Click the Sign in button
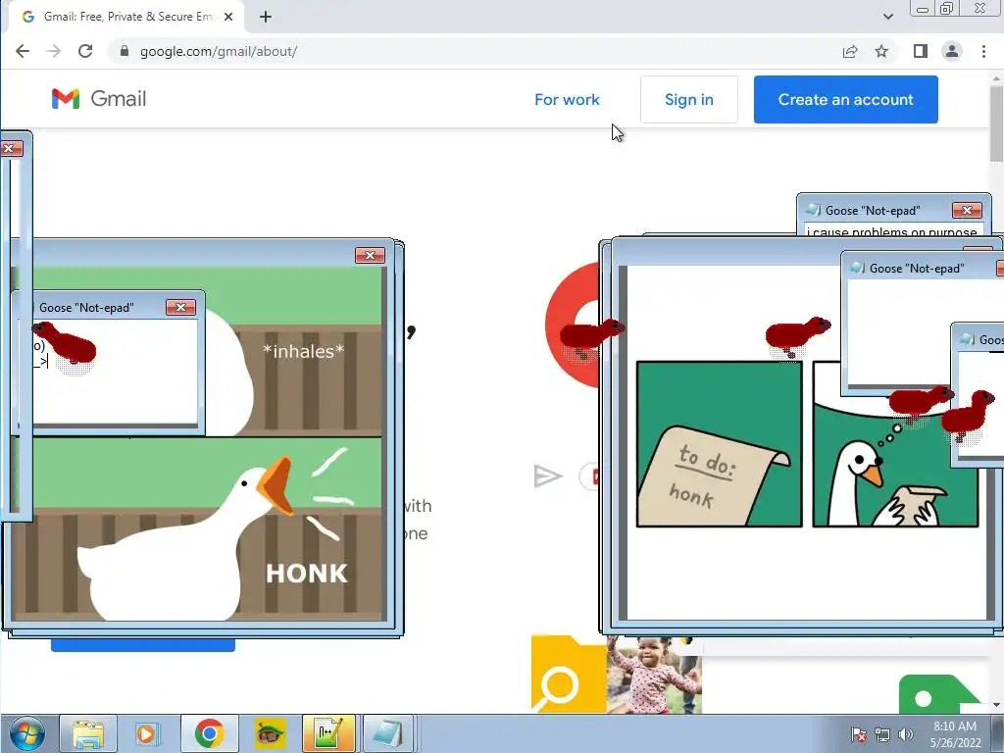Viewport: 1004px width, 753px height. [689, 99]
